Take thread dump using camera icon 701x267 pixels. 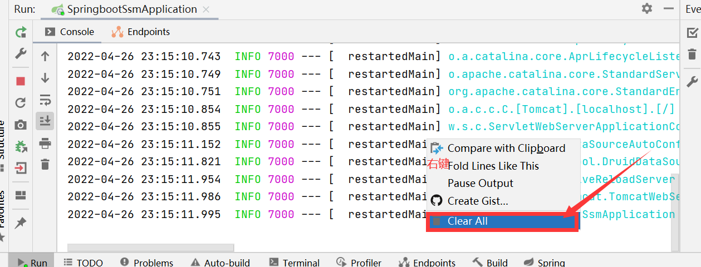click(21, 125)
